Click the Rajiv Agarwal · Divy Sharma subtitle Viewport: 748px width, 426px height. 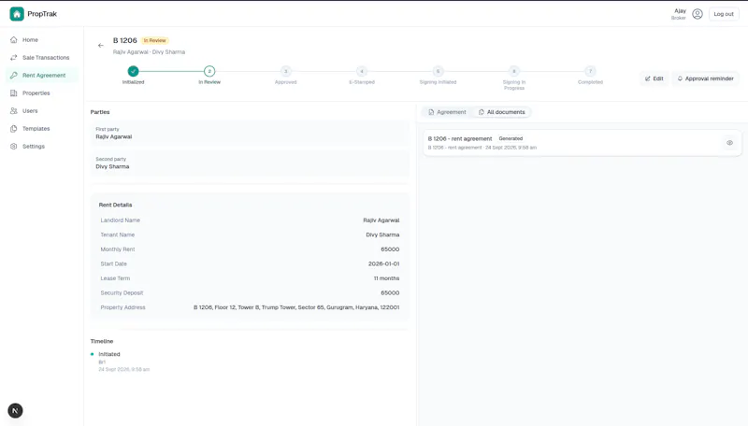149,52
